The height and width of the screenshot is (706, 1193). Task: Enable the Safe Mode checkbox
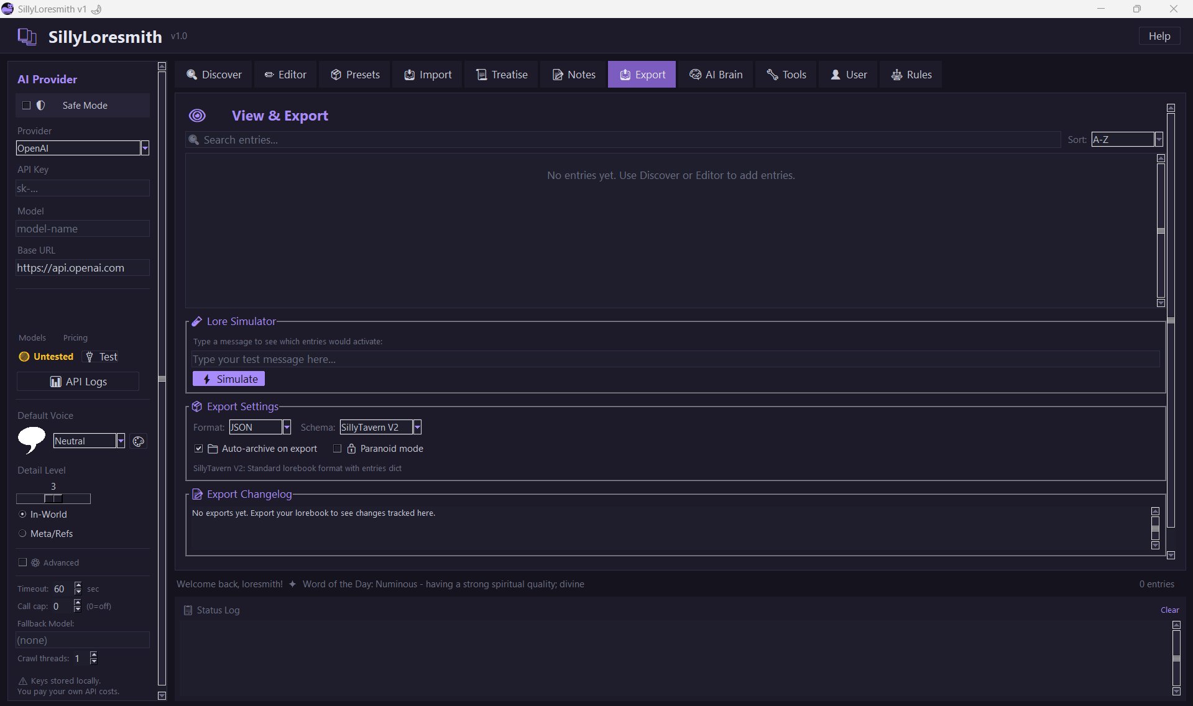pos(26,106)
